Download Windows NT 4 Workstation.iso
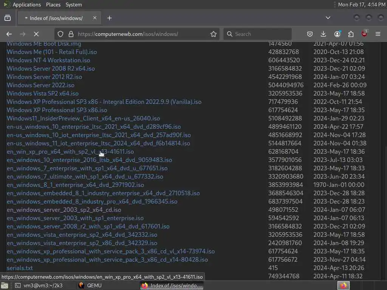The image size is (387, 290). 48,60
